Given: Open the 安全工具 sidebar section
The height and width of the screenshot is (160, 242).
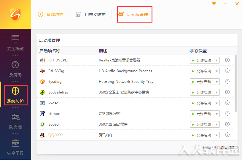Looking at the screenshot, I should 15,147.
